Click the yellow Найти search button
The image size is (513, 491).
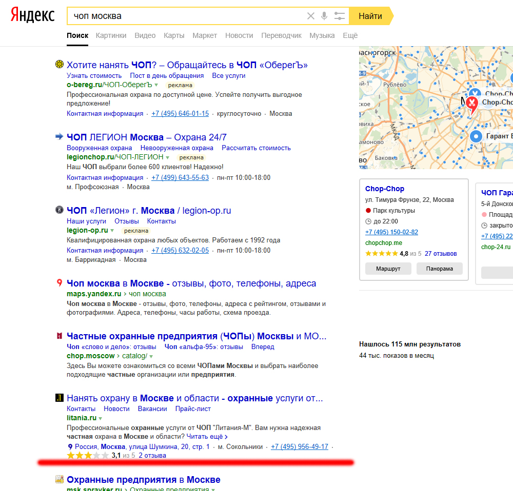(371, 16)
